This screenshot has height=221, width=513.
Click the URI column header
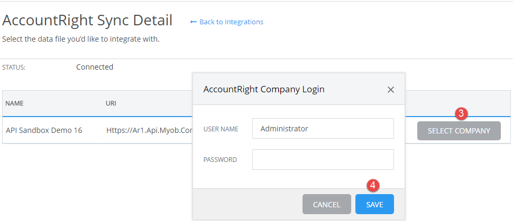click(111, 103)
